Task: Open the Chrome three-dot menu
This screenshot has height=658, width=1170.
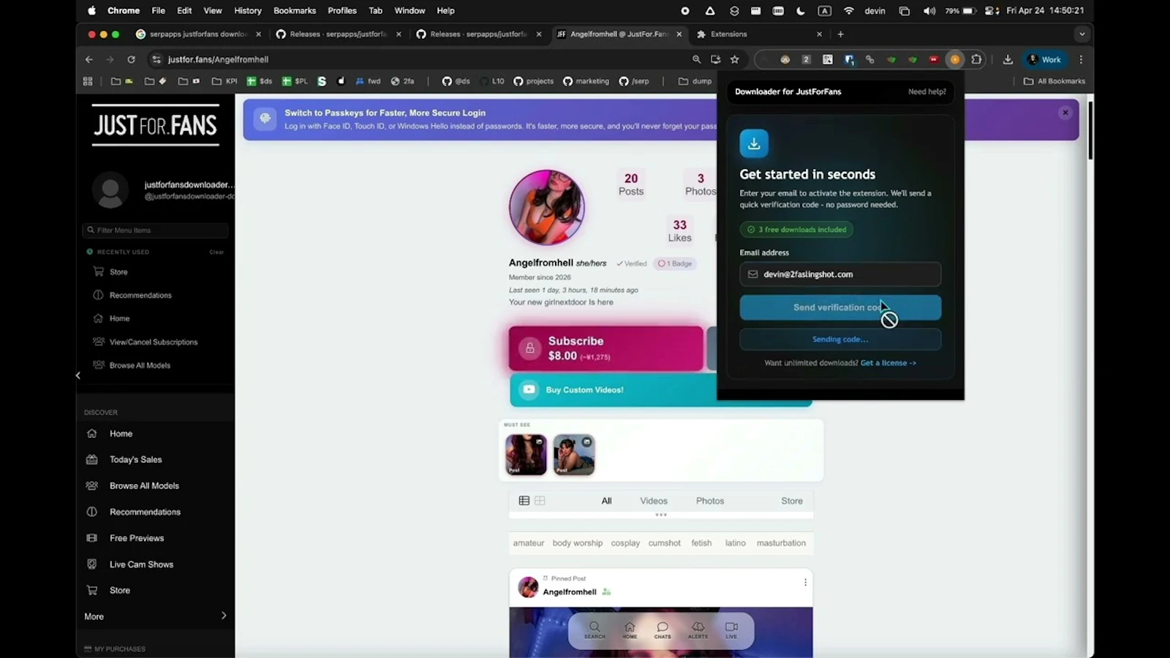Action: click(x=1081, y=60)
